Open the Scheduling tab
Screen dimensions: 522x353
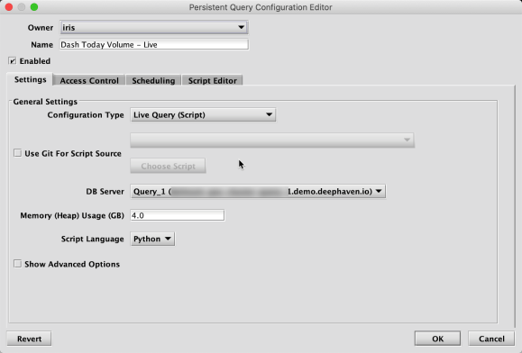pos(153,80)
